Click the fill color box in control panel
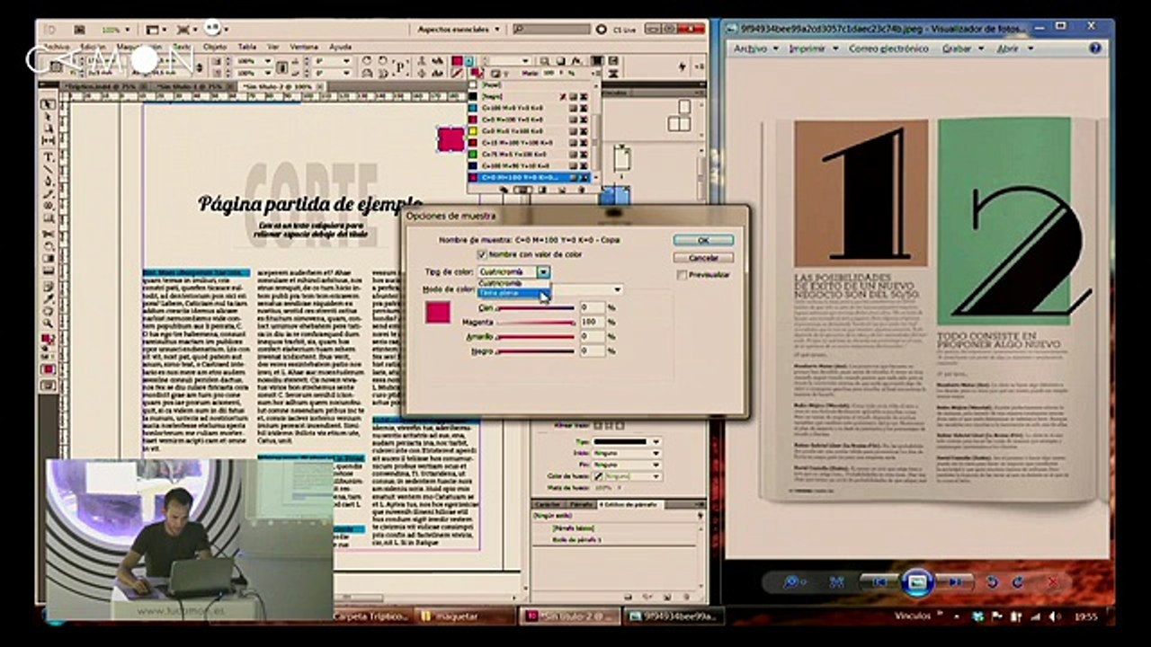Image resolution: width=1151 pixels, height=647 pixels. tap(458, 60)
